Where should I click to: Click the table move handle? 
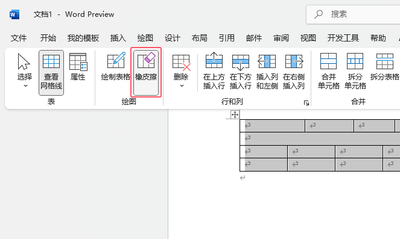point(235,114)
